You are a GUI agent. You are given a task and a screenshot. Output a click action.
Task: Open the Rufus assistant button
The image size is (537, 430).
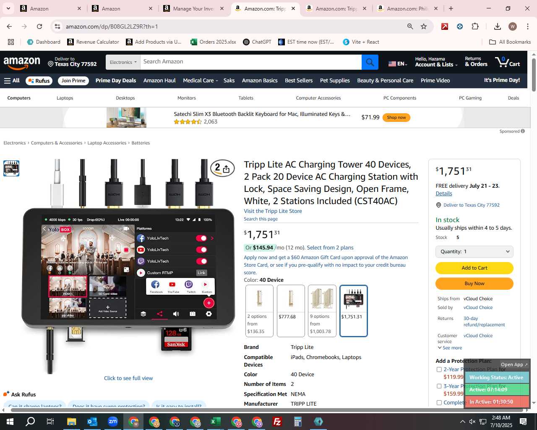[39, 81]
